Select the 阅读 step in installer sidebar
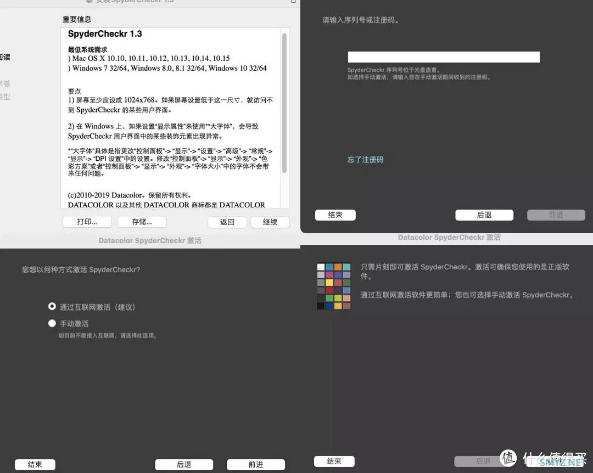The width and height of the screenshot is (593, 473). (4, 55)
